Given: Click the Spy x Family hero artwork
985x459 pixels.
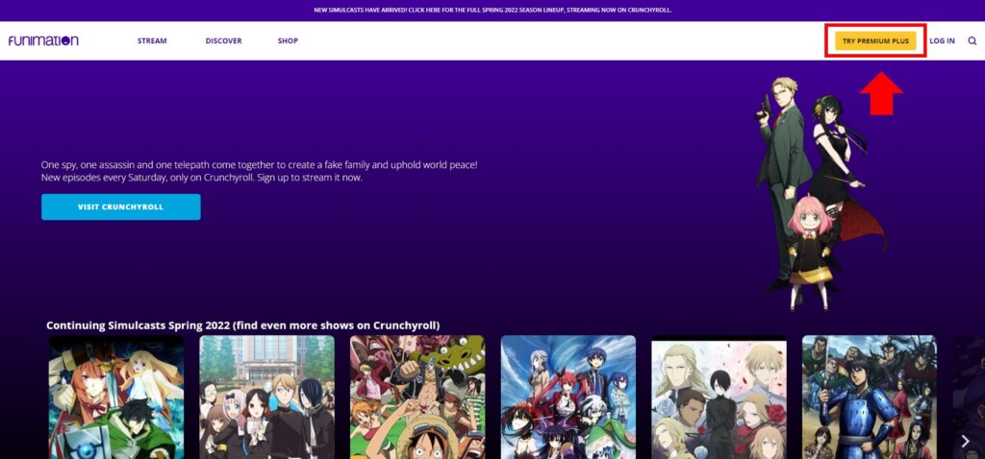Looking at the screenshot, I should (808, 192).
